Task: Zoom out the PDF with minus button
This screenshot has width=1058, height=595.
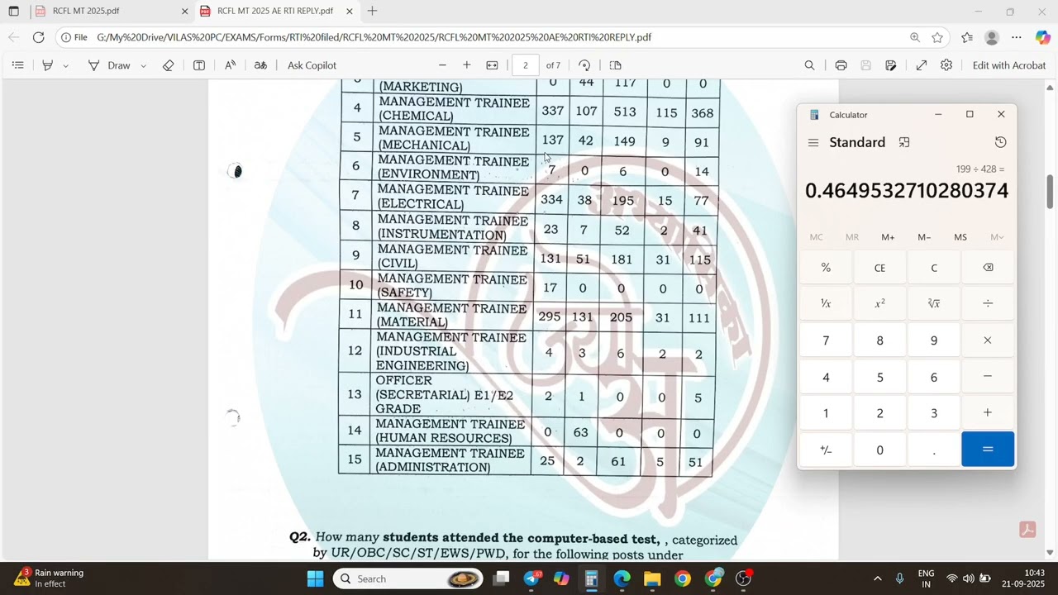Action: click(442, 65)
